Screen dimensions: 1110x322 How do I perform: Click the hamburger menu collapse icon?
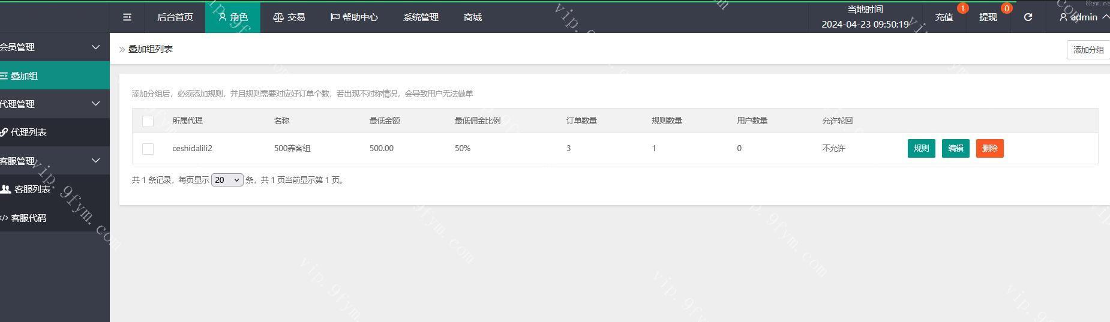click(x=127, y=17)
